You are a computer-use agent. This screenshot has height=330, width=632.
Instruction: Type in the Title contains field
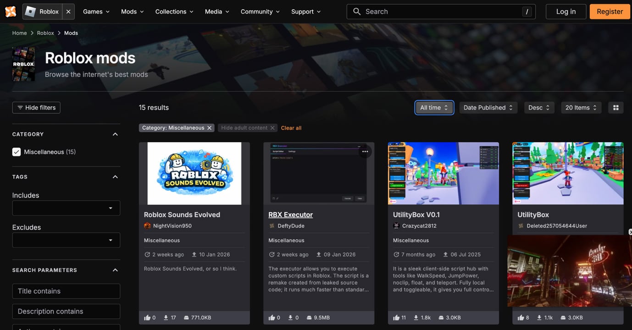(x=66, y=291)
